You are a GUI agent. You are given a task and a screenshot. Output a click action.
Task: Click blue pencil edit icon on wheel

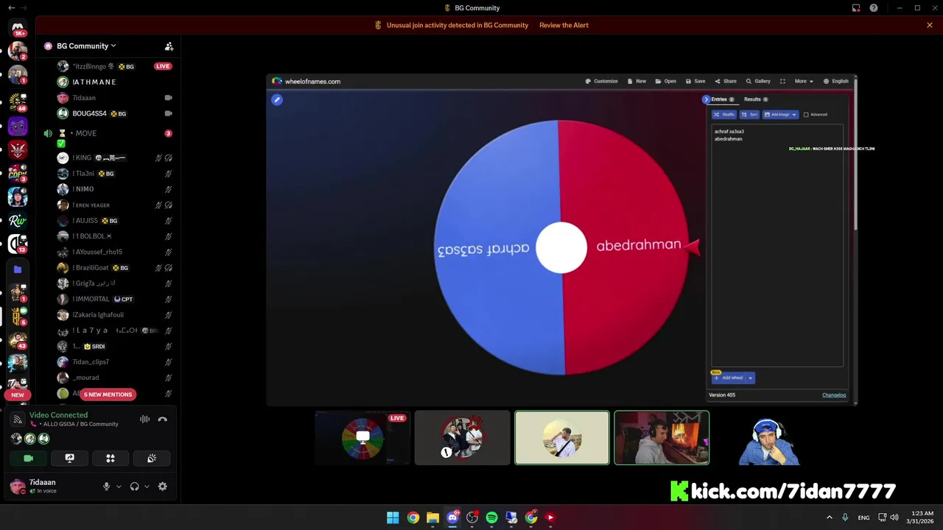[x=277, y=99]
